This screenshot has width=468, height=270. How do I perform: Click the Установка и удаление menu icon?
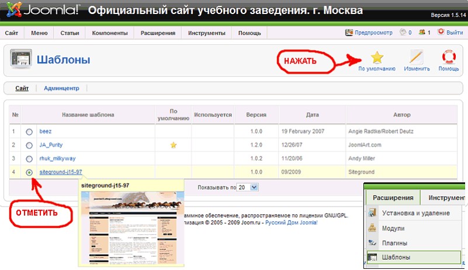point(372,213)
